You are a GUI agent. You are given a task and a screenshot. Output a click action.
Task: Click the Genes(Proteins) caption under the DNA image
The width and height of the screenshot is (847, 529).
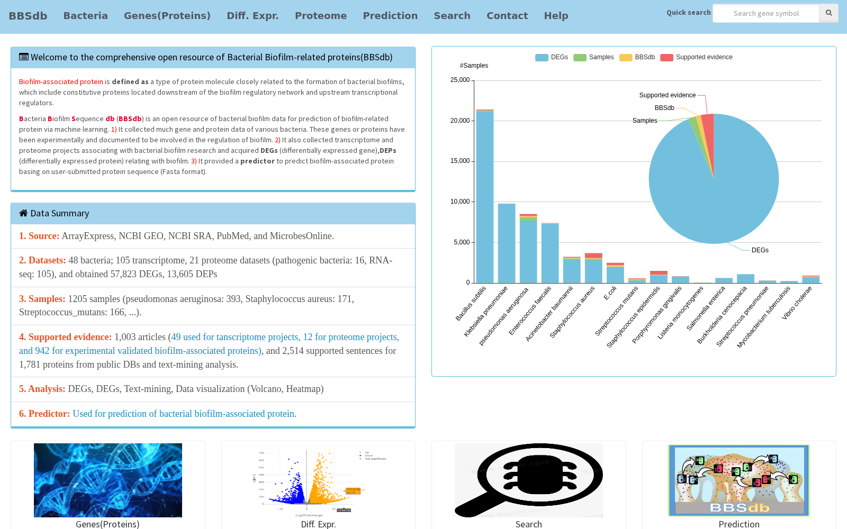[x=107, y=524]
